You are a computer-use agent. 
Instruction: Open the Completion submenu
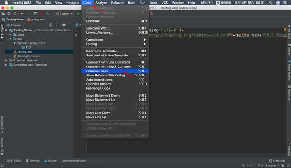pyautogui.click(x=115, y=40)
